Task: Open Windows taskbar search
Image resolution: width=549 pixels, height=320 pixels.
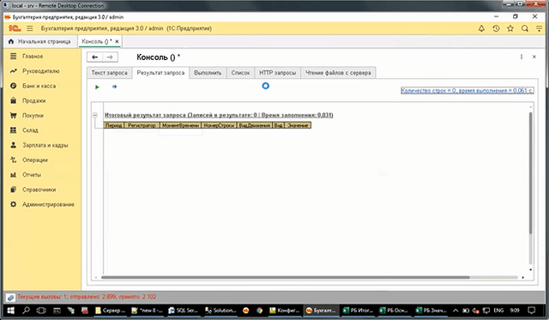Action: coord(26,311)
